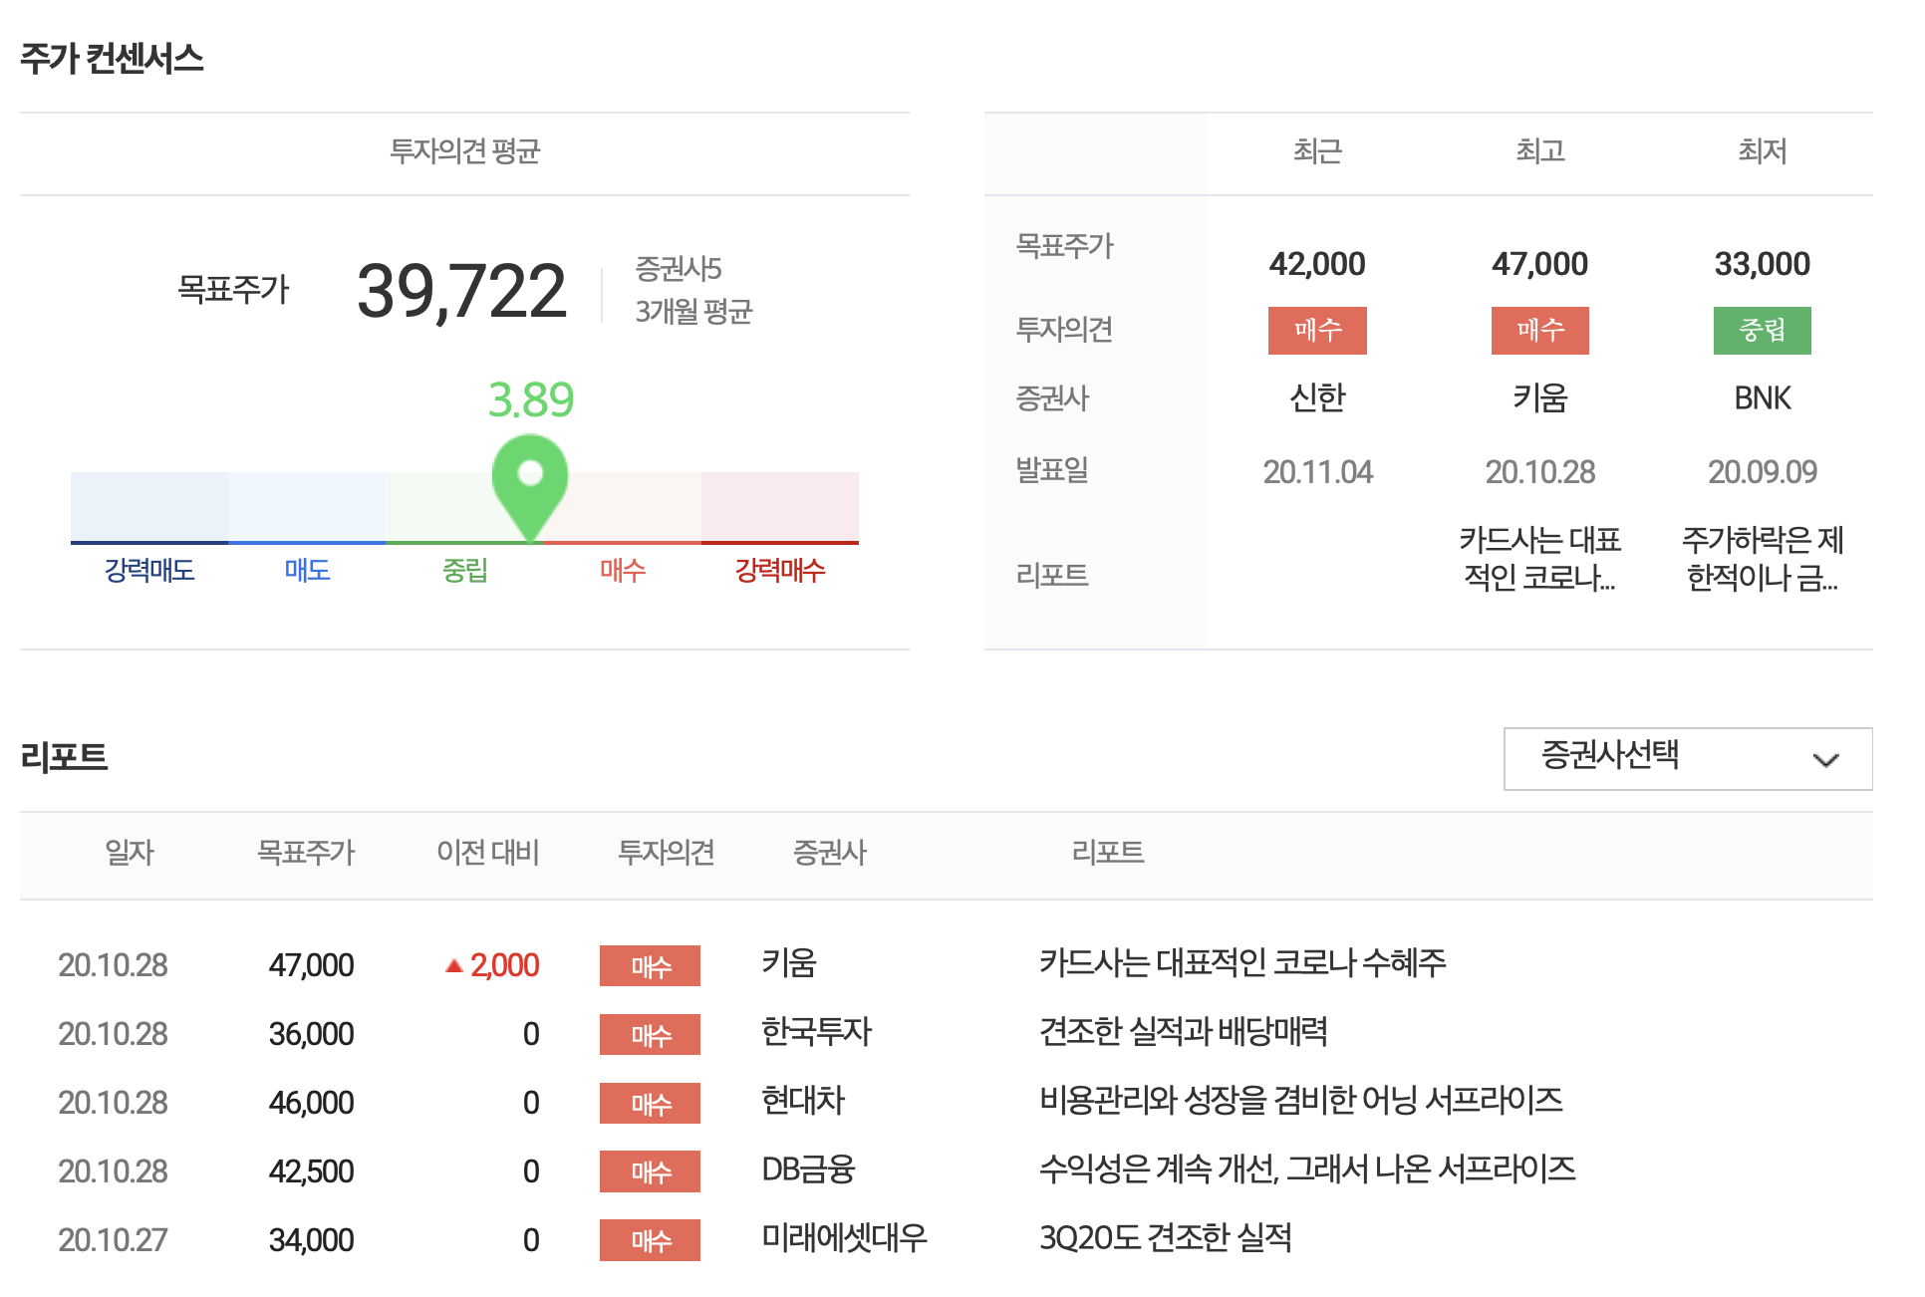The height and width of the screenshot is (1297, 1925).
Task: Click the 강력매도 segment of rating bar
Action: pos(149,508)
